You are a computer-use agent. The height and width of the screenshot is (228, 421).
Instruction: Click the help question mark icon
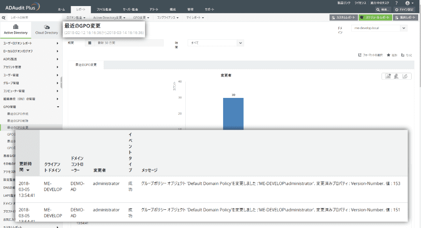point(396,3)
